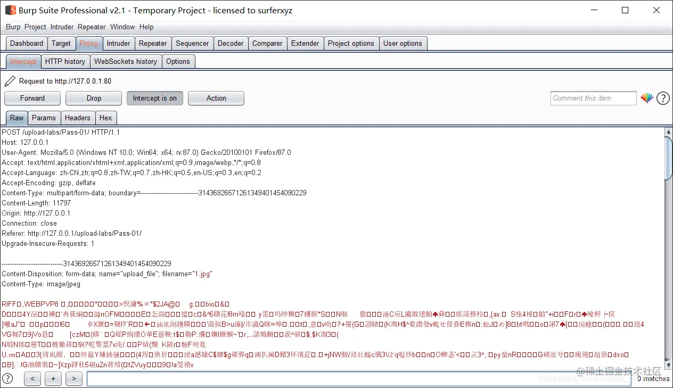Click the Accept-Language header line
The height and width of the screenshot is (388, 673).
(132, 173)
